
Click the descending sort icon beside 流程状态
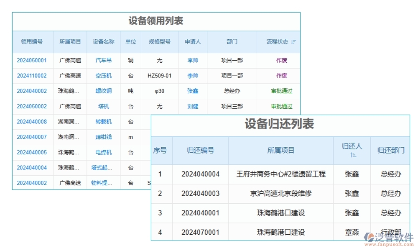294,42
